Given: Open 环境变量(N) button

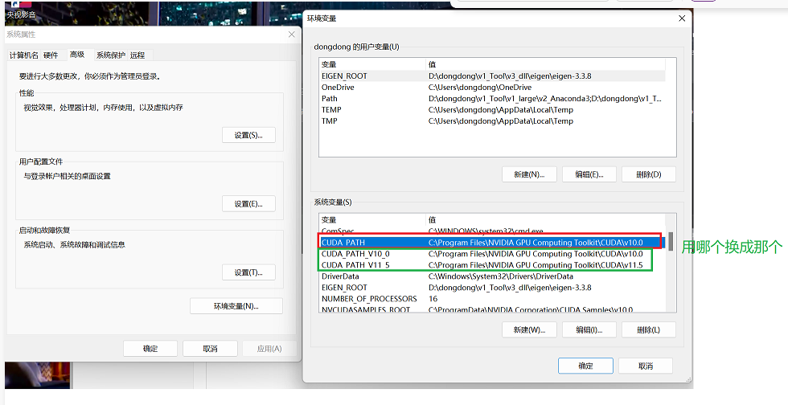Looking at the screenshot, I should pos(236,306).
